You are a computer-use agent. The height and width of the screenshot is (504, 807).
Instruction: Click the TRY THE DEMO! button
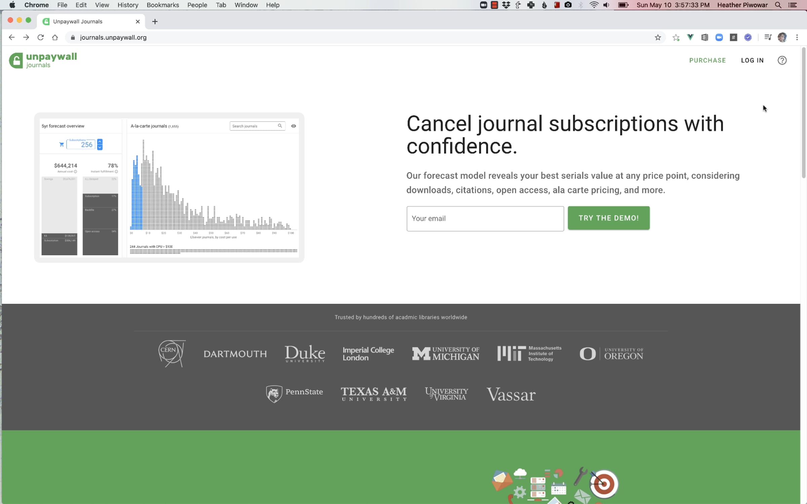pos(609,218)
